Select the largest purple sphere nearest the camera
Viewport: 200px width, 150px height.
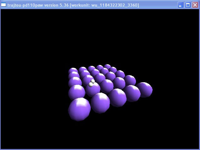[x=79, y=109]
